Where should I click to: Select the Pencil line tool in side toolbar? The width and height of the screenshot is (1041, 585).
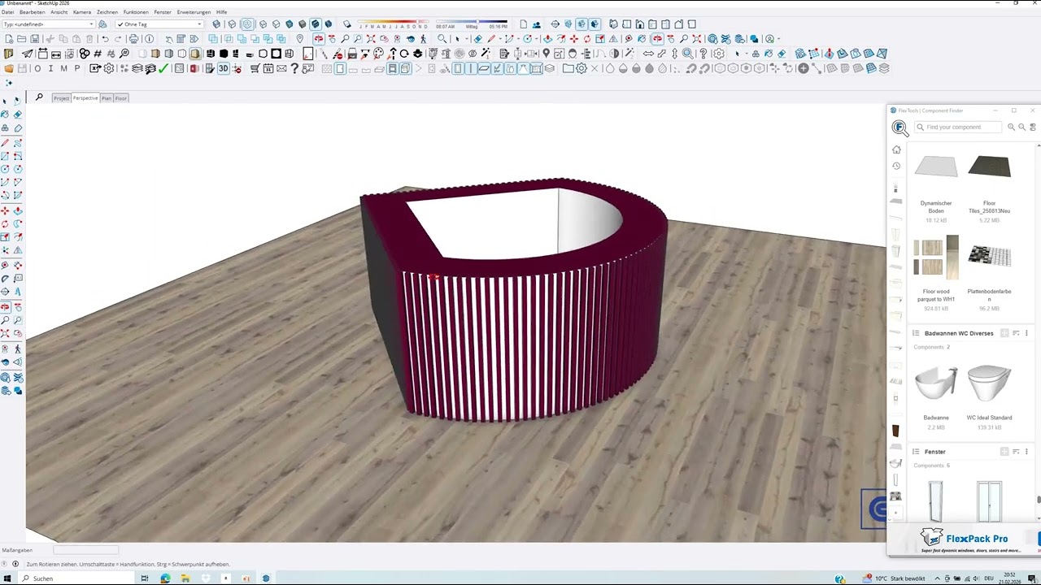click(5, 142)
